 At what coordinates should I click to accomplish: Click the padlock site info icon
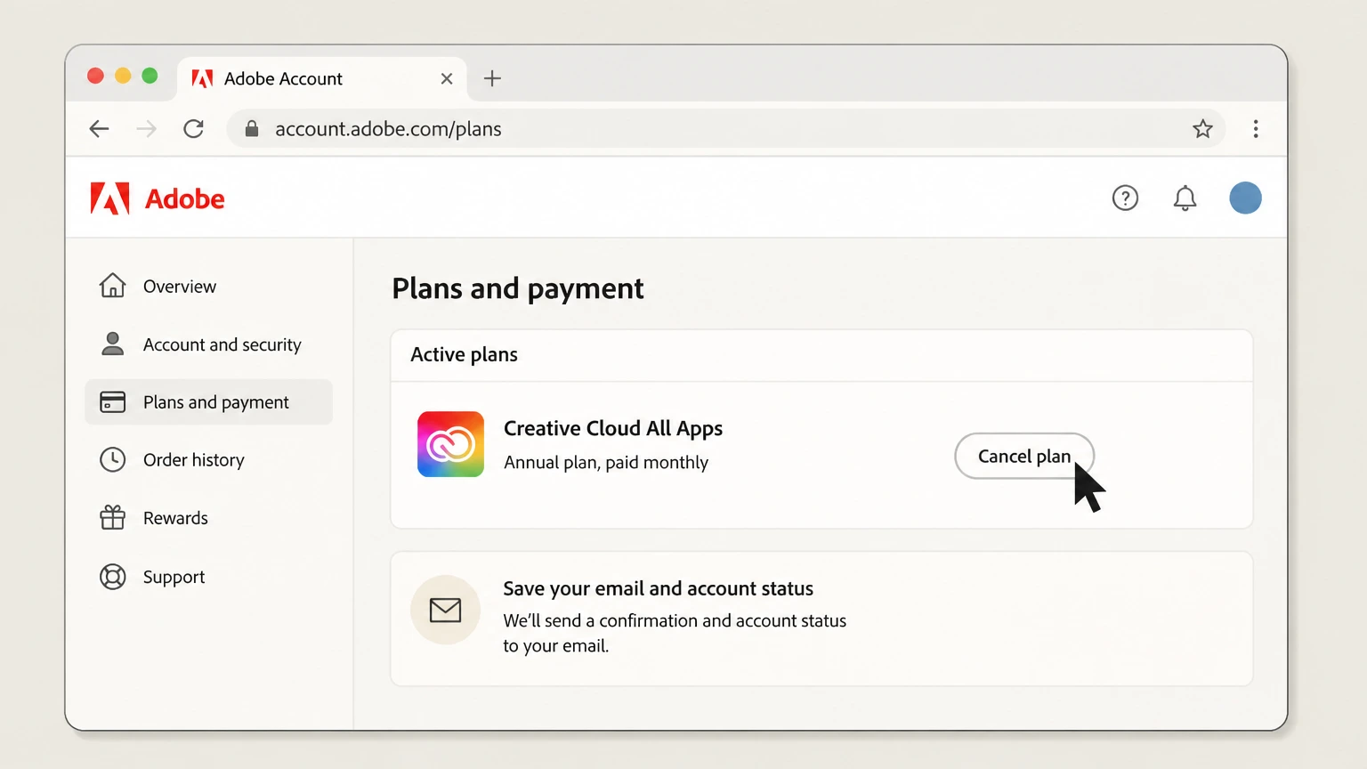(x=252, y=129)
